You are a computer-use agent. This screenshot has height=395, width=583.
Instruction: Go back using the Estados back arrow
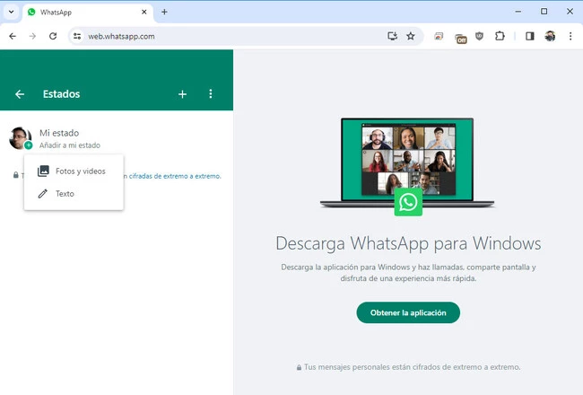(x=20, y=94)
